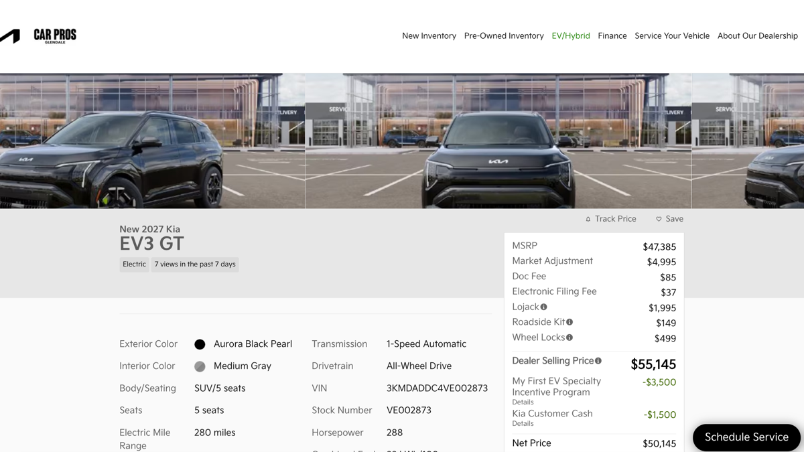Click the Dealer Selling Price $55,145

point(653,364)
